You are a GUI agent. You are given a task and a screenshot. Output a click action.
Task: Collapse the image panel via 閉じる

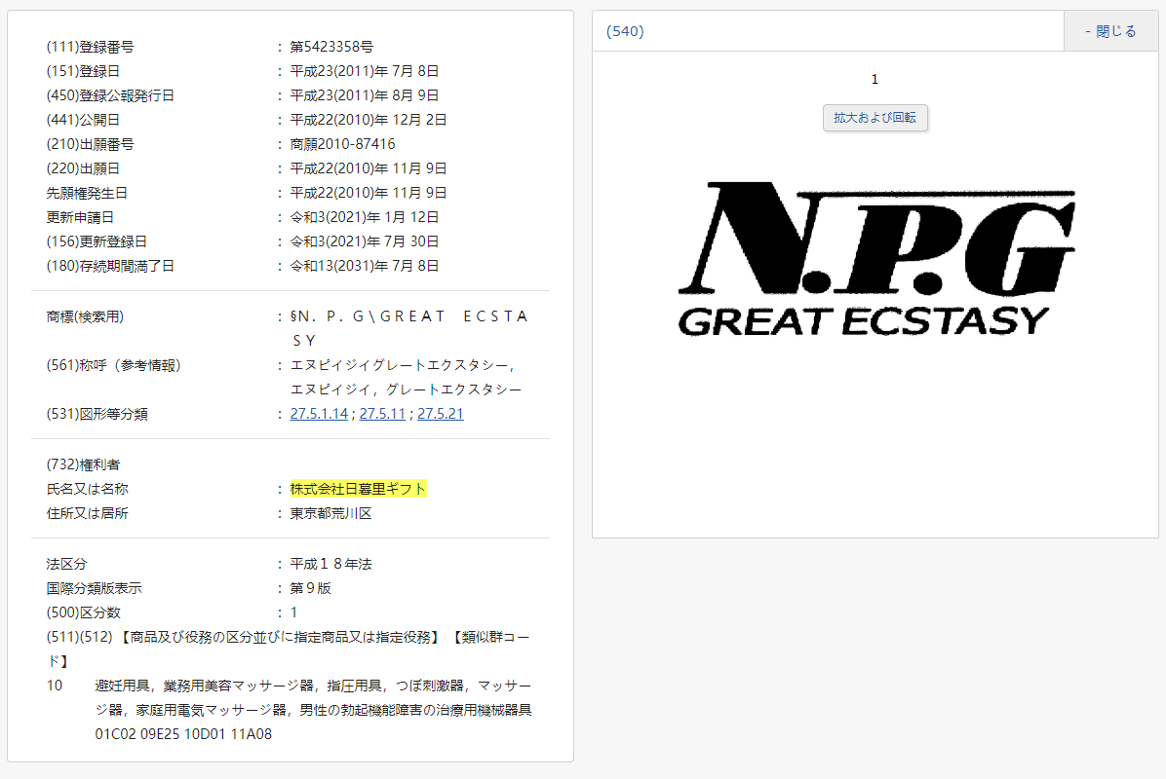pyautogui.click(x=1109, y=30)
